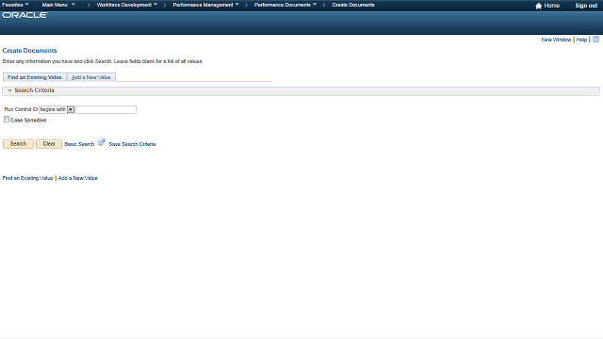Expand the Performance Management breadcrumb menu
This screenshot has width=603, height=339.
(x=205, y=5)
